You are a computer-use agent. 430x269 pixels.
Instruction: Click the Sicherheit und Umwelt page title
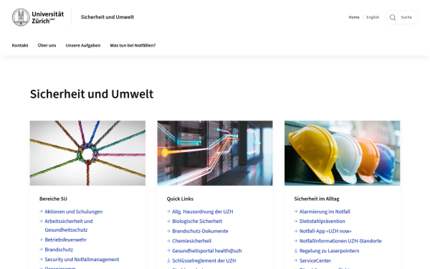pyautogui.click(x=92, y=94)
